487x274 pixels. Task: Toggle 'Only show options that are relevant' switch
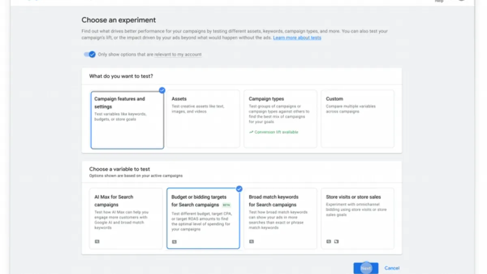click(x=90, y=54)
